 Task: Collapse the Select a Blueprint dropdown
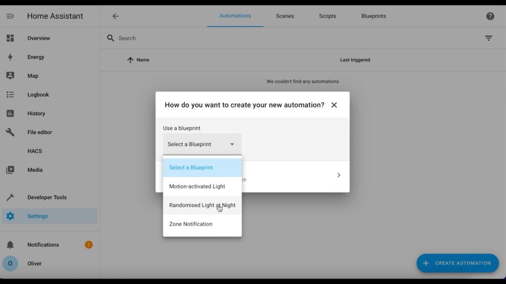pos(202,144)
